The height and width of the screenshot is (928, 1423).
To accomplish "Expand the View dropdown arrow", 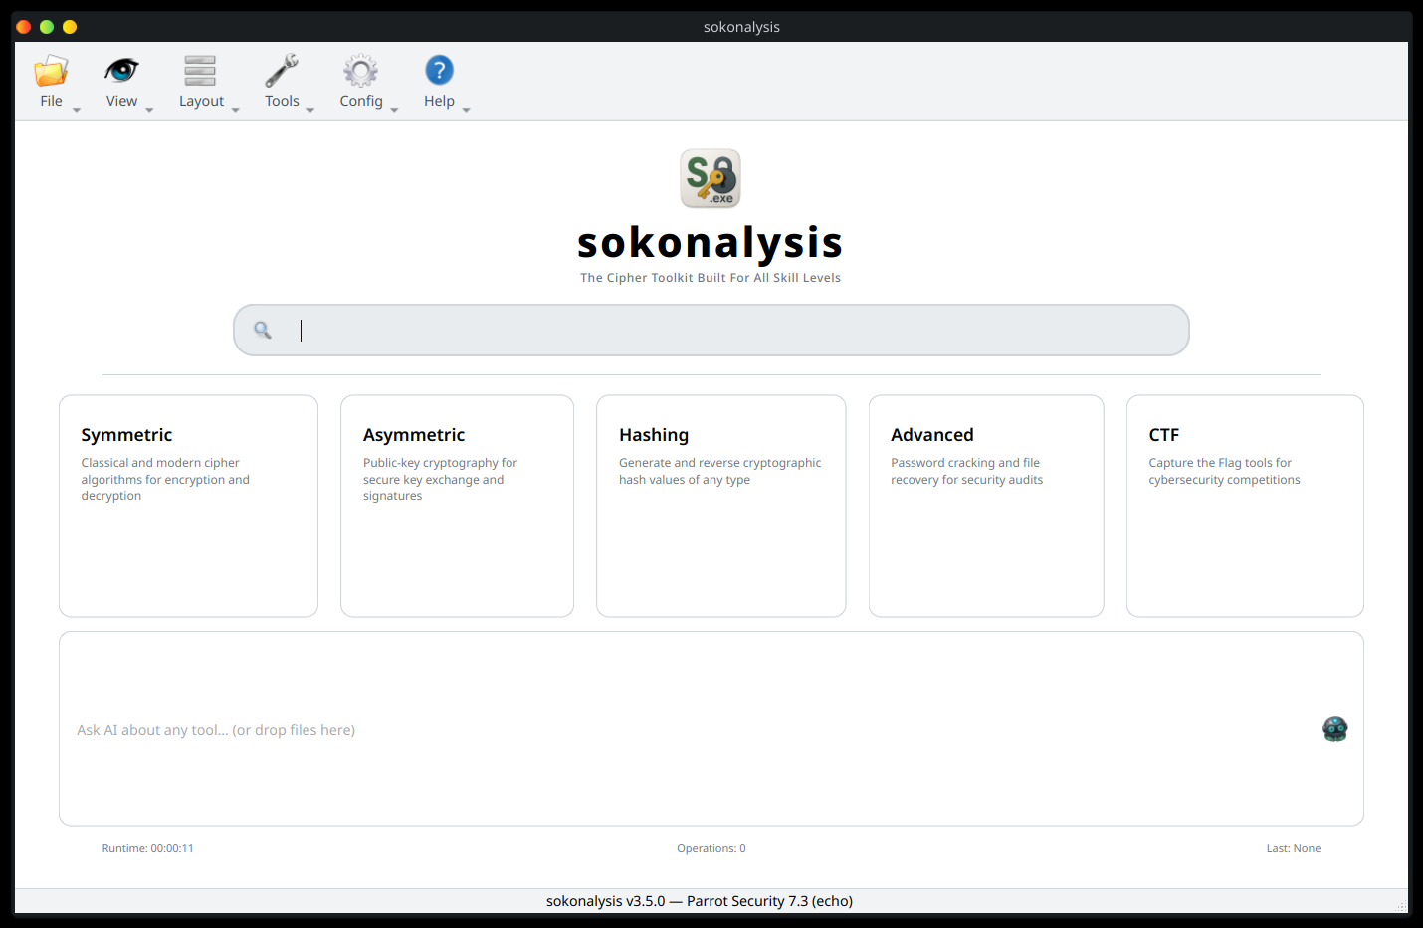I will (x=149, y=110).
